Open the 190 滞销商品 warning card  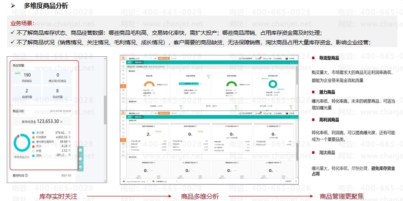(x=27, y=78)
